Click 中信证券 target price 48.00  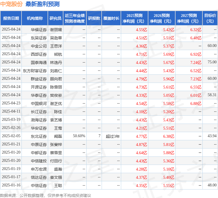(212, 185)
